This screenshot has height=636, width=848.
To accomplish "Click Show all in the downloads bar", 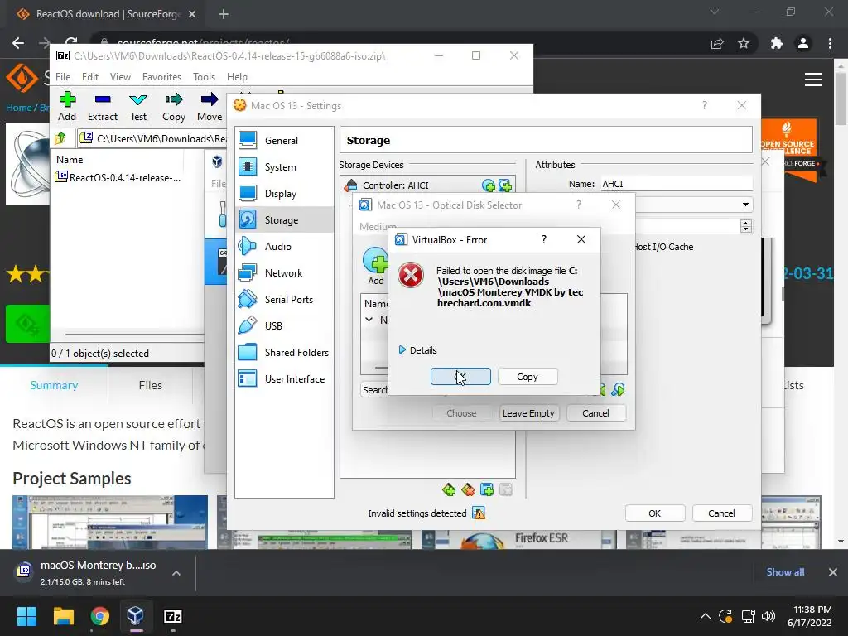I will [785, 572].
